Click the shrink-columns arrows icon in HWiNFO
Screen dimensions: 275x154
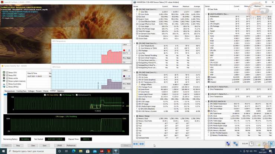point(142,144)
